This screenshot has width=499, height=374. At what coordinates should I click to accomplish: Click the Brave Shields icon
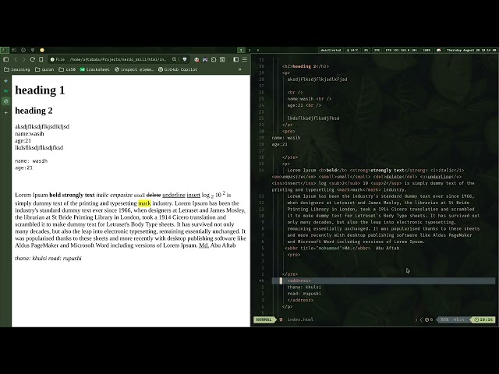tap(185, 59)
